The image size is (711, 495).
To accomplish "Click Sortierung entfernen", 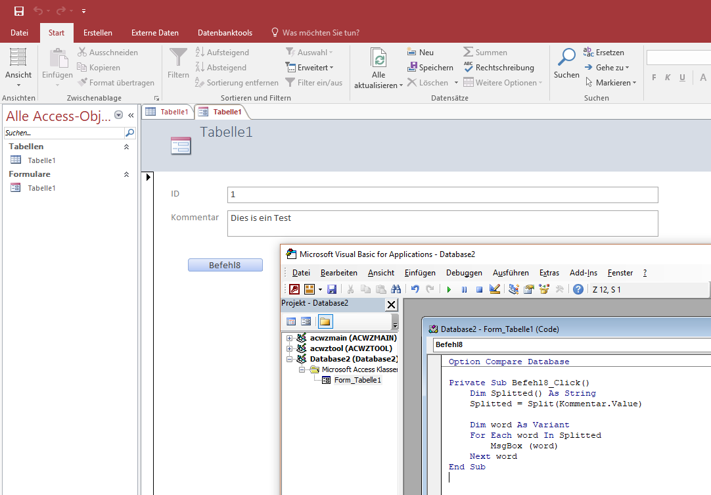I will click(x=237, y=83).
